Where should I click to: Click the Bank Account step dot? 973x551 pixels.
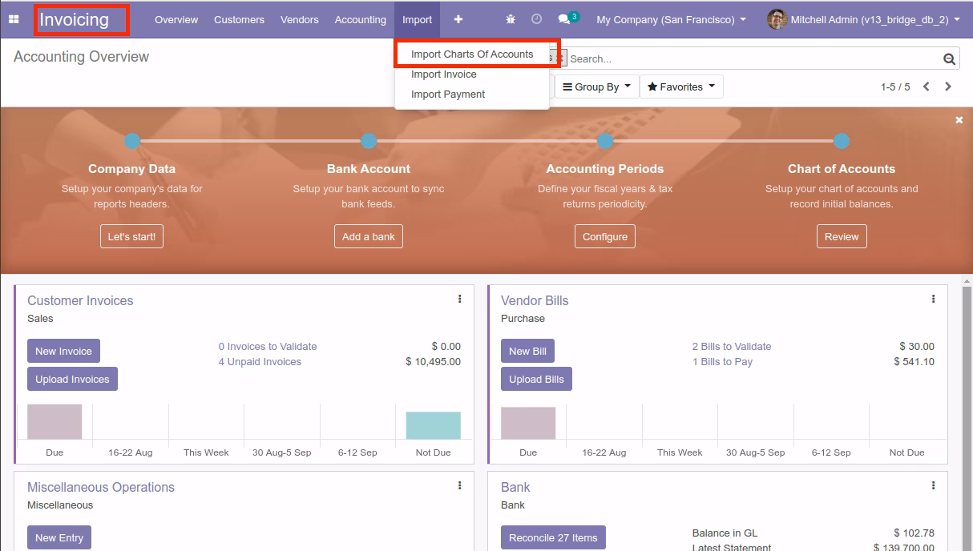(x=369, y=141)
